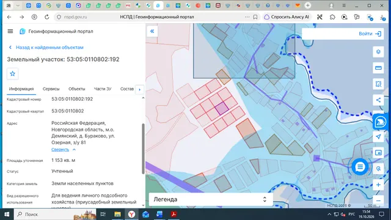
Task: Click the cadastral quarter value 53:05:0110802
Action: coord(68,111)
